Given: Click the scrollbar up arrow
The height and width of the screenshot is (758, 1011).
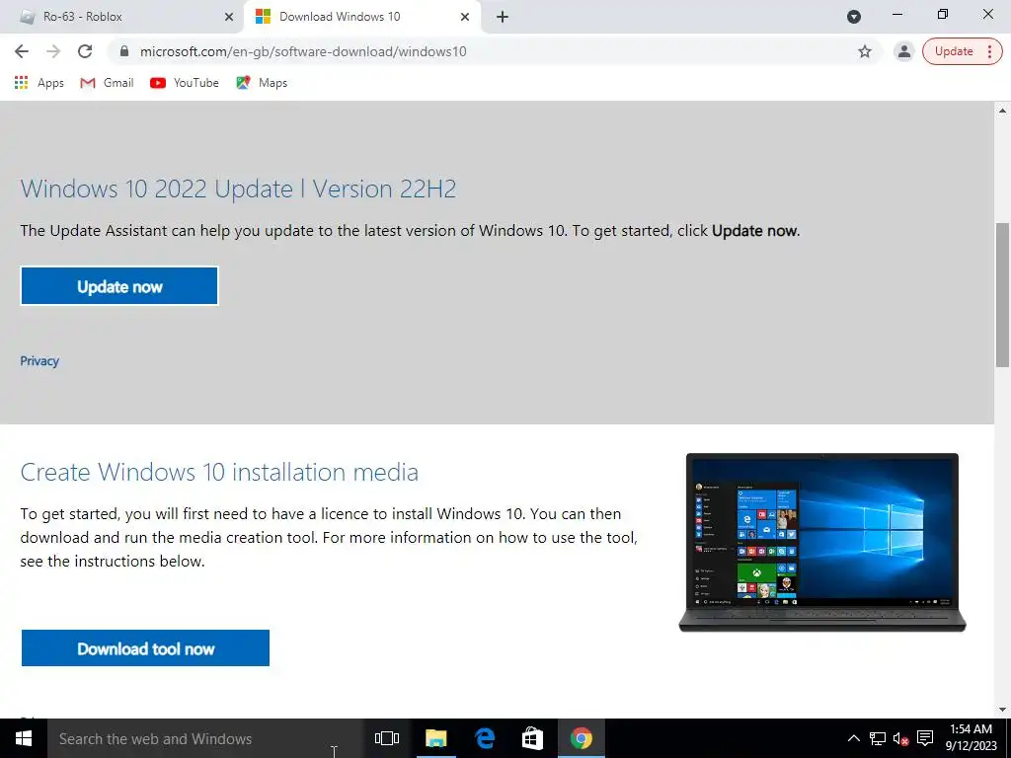Looking at the screenshot, I should coord(1003,111).
